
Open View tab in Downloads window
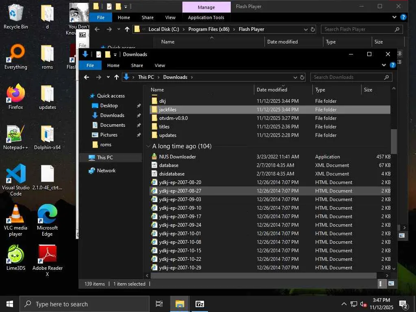[160, 65]
